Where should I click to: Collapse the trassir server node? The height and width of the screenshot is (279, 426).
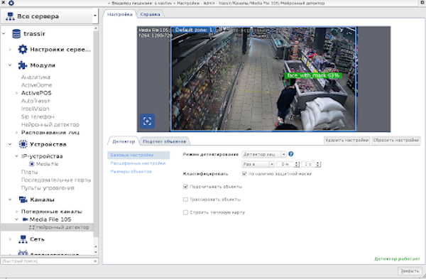pyautogui.click(x=4, y=33)
